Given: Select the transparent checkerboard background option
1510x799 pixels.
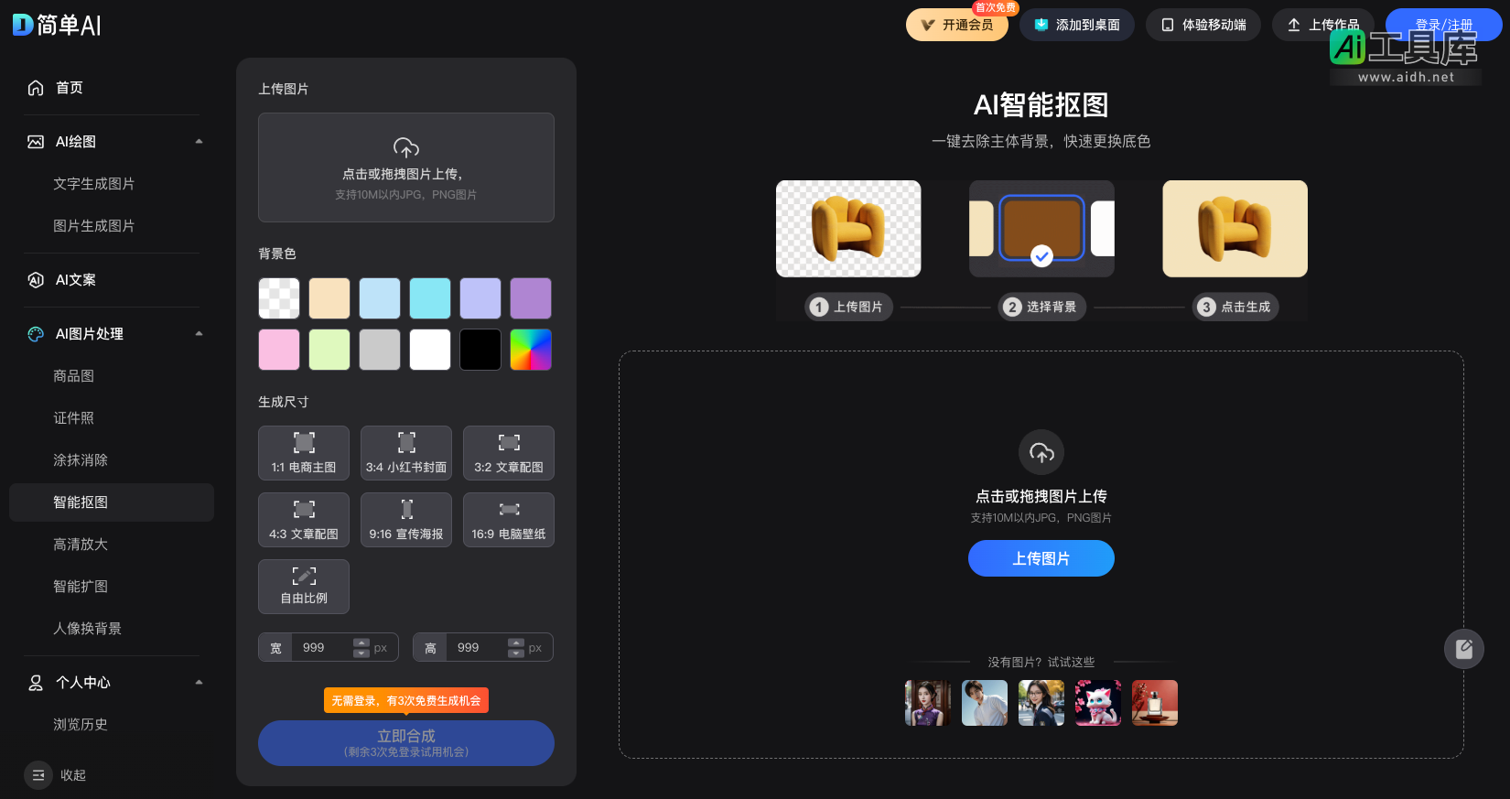Looking at the screenshot, I should coord(279,298).
